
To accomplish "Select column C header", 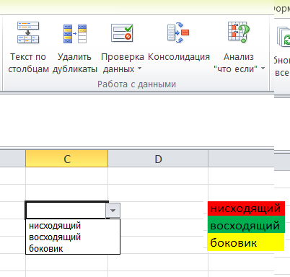I will click(x=67, y=159).
